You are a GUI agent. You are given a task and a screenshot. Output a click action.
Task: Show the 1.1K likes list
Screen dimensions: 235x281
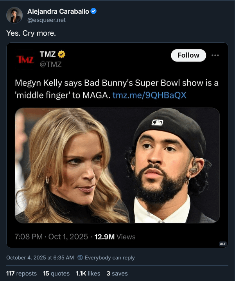(88, 274)
